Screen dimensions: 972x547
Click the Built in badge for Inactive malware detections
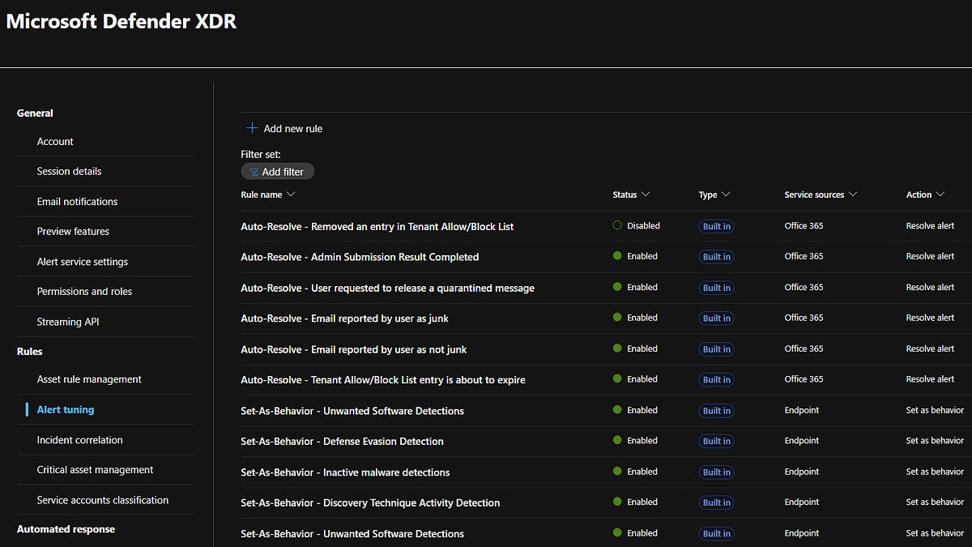(x=717, y=472)
